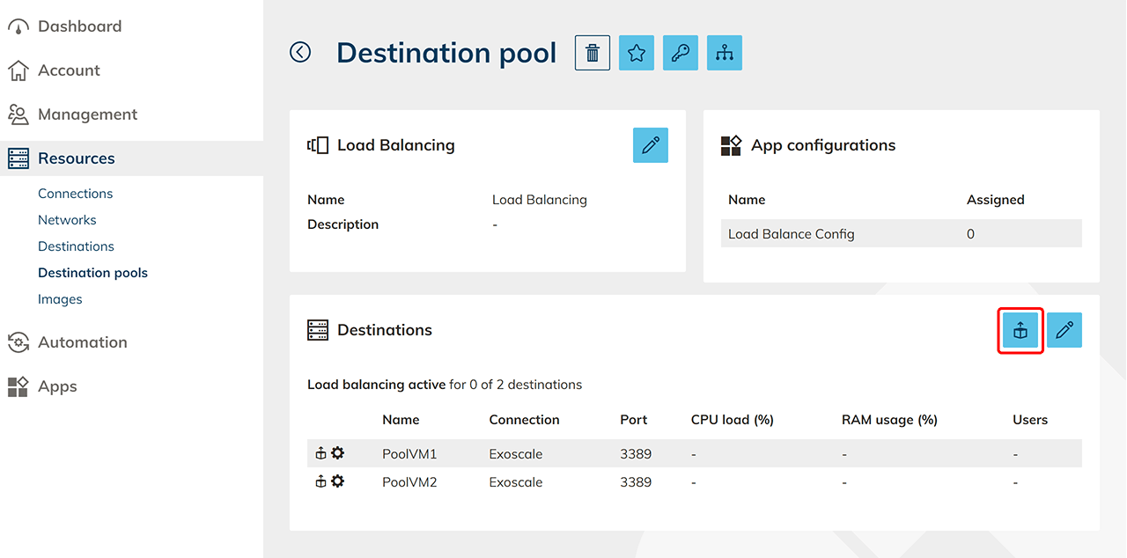Open the Dashboard menu
This screenshot has width=1127, height=558.
click(x=79, y=26)
